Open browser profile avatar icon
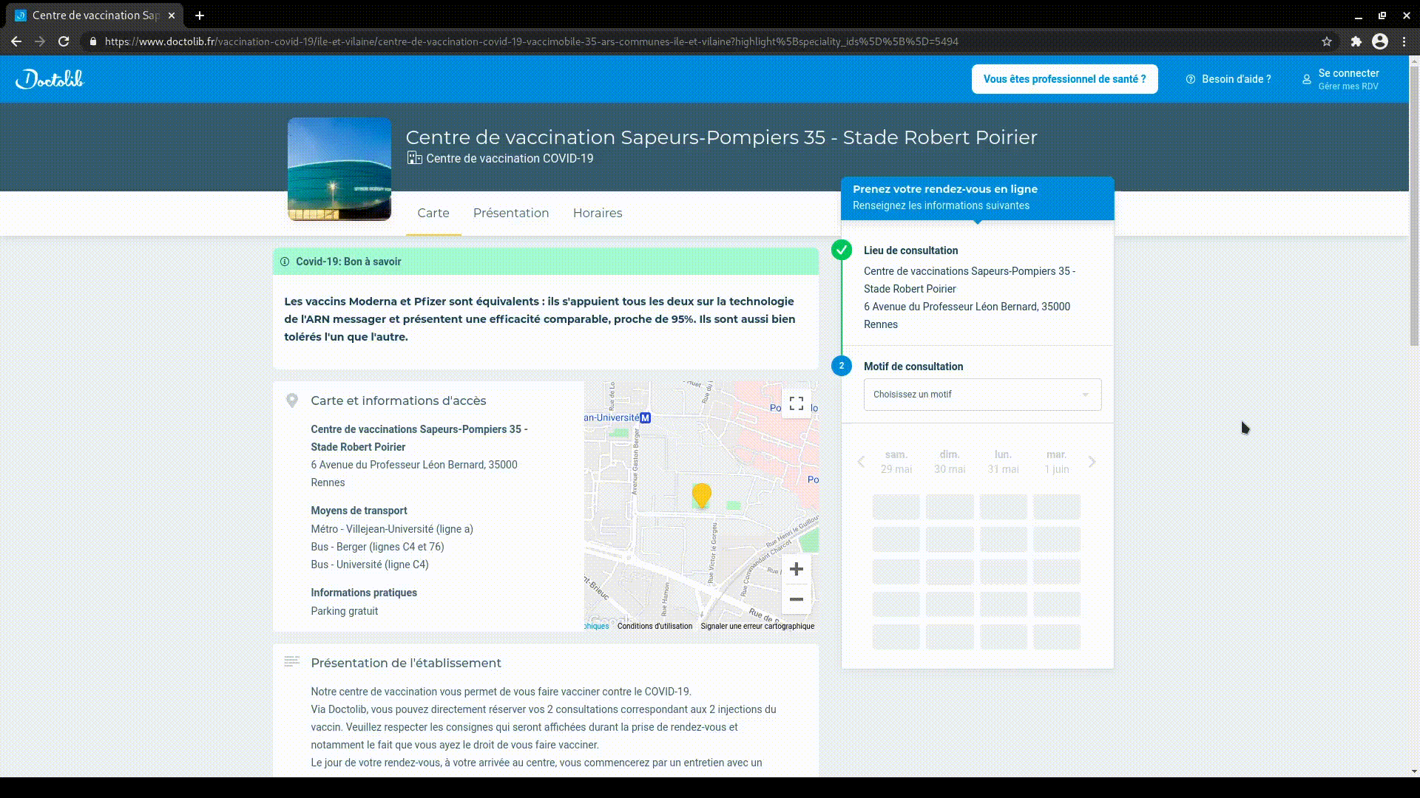The image size is (1420, 798). 1379,41
